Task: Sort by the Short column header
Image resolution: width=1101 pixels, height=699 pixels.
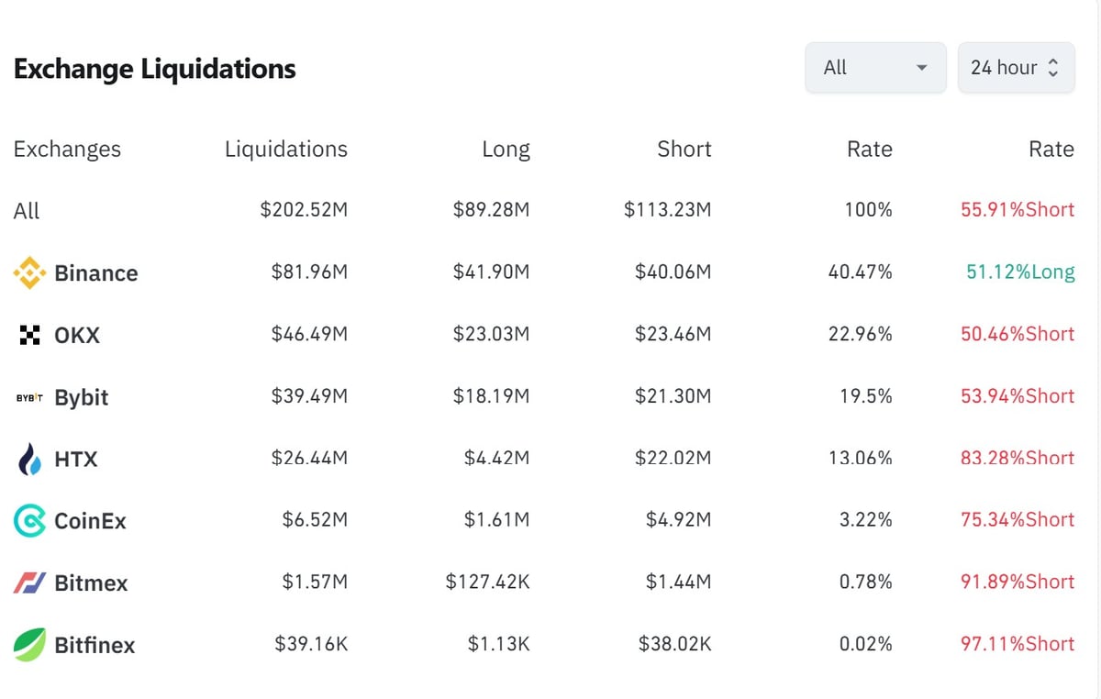Action: tap(684, 150)
